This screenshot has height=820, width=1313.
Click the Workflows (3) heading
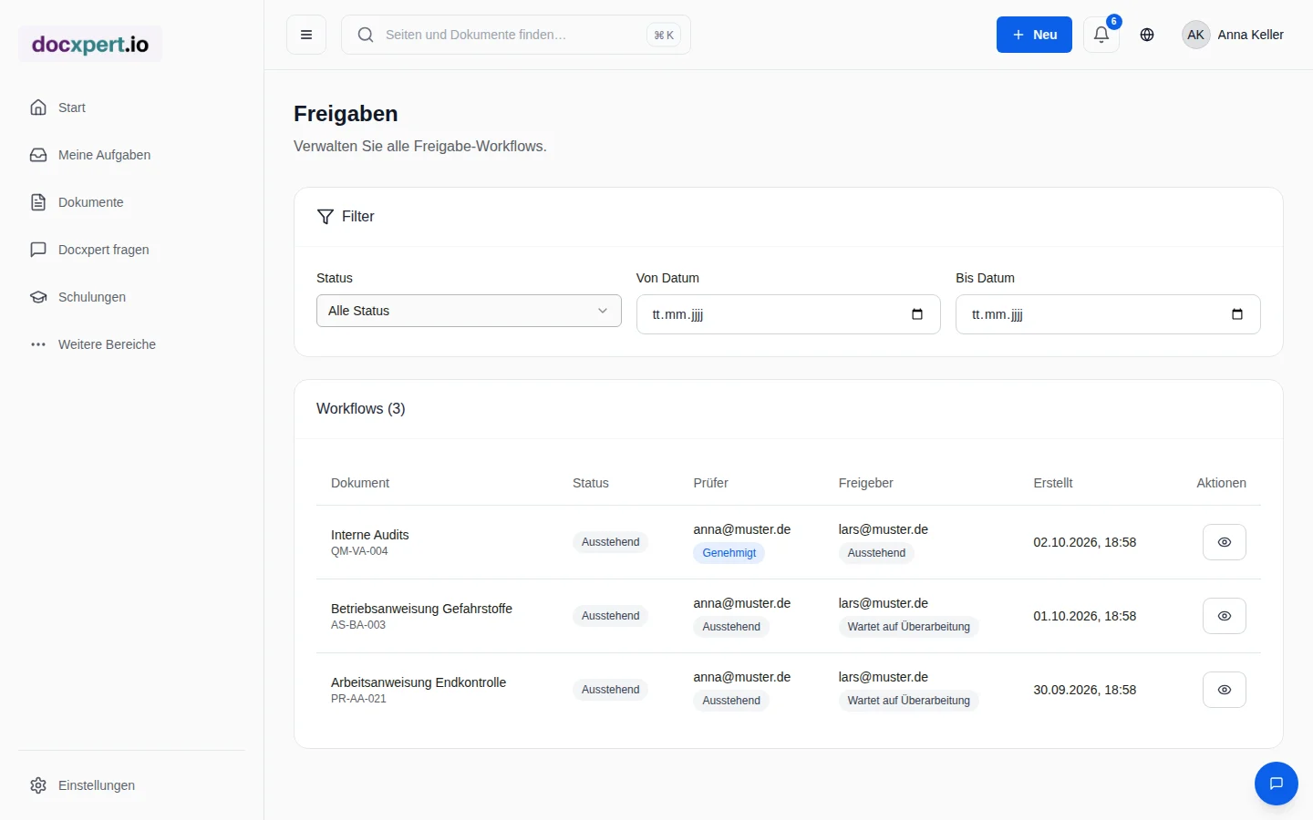point(360,408)
